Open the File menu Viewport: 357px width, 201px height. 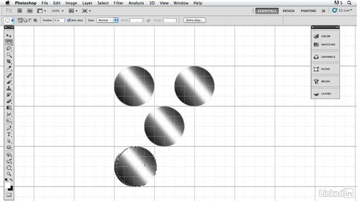click(45, 3)
